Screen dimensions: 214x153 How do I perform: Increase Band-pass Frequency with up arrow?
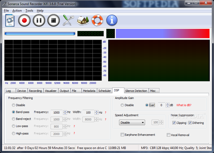click(x=65, y=111)
